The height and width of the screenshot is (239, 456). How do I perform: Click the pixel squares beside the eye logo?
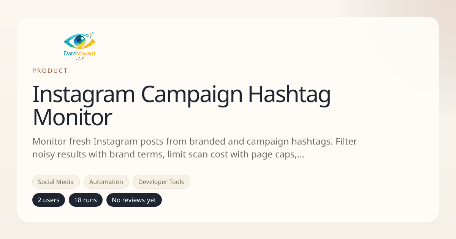tap(90, 35)
